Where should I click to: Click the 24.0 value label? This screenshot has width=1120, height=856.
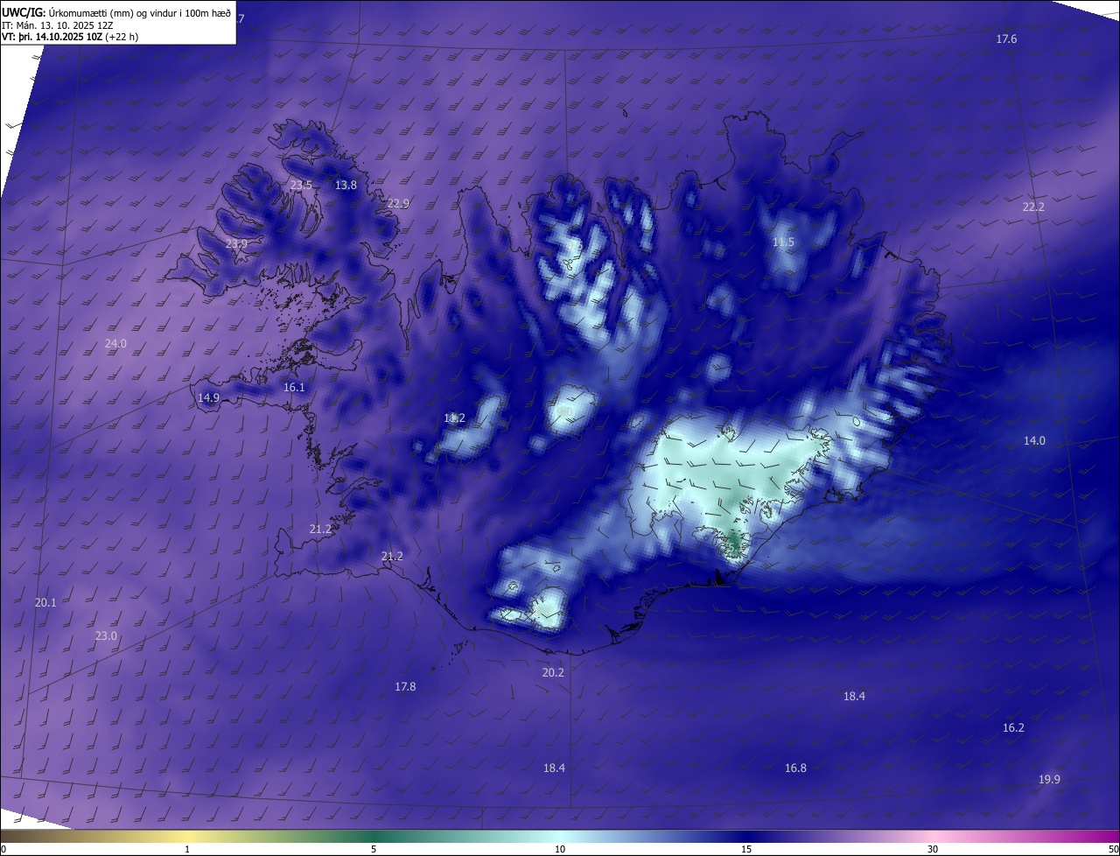pos(115,343)
